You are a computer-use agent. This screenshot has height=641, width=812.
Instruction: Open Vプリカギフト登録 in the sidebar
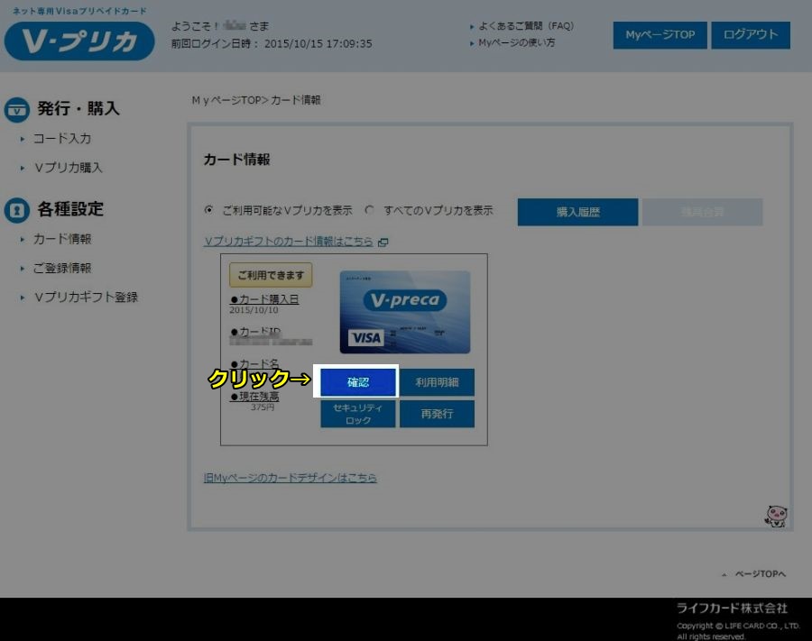pyautogui.click(x=85, y=297)
